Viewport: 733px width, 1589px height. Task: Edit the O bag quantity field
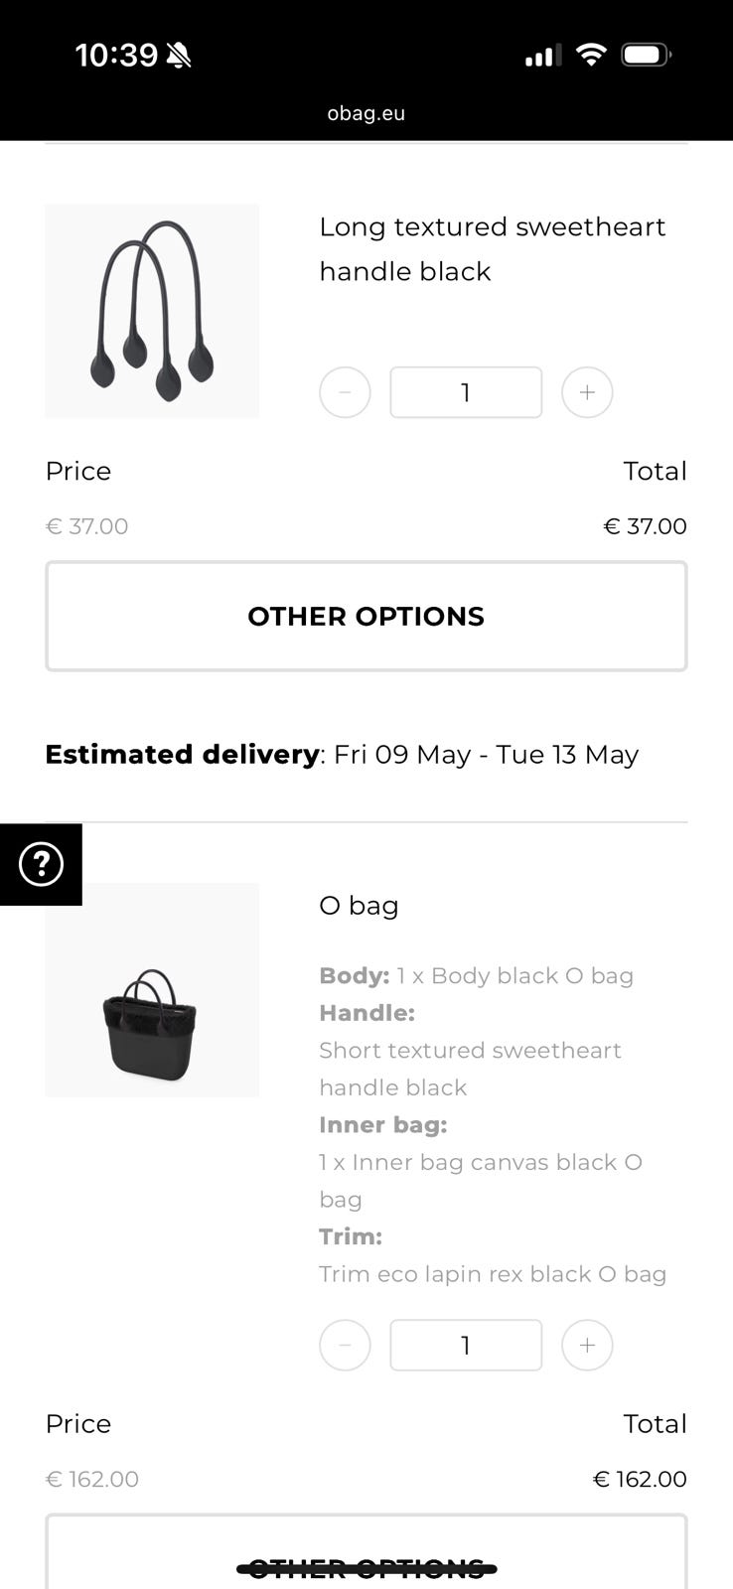466,1345
